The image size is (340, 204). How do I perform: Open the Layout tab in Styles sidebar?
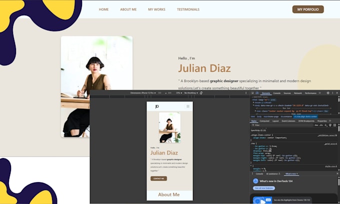pyautogui.click(x=275, y=121)
